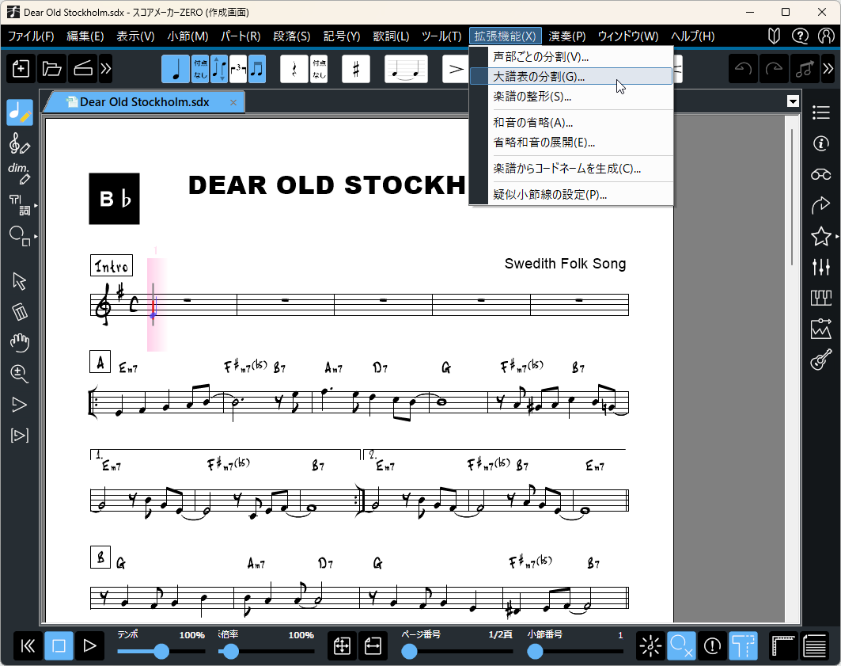This screenshot has height=666, width=841.
Task: Select the clef input pencil mode
Action: coord(20,144)
